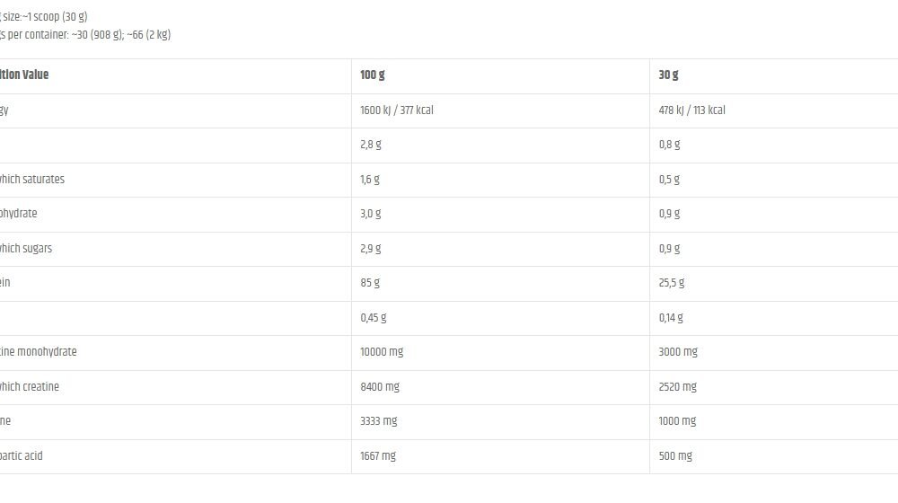Select the 85 g protein value
Viewport: 898px width, 503px height.
pyautogui.click(x=370, y=283)
